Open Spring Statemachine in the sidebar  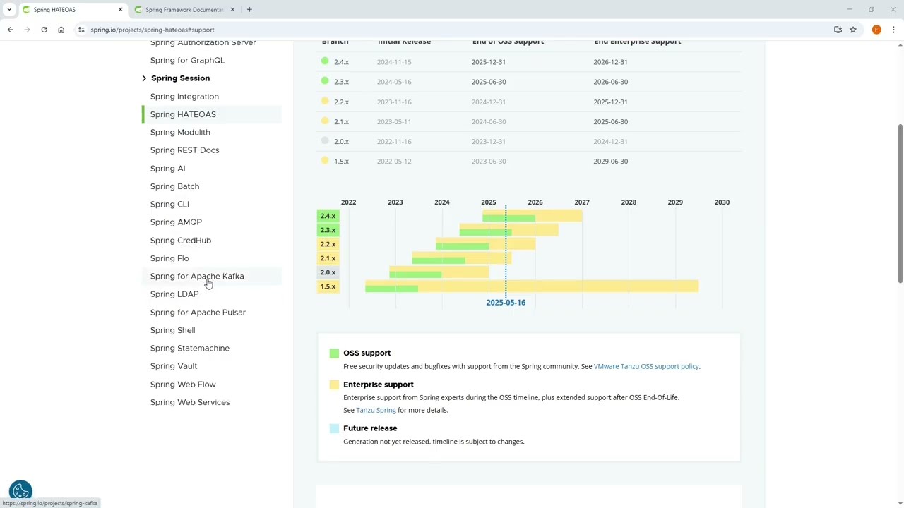coord(190,349)
